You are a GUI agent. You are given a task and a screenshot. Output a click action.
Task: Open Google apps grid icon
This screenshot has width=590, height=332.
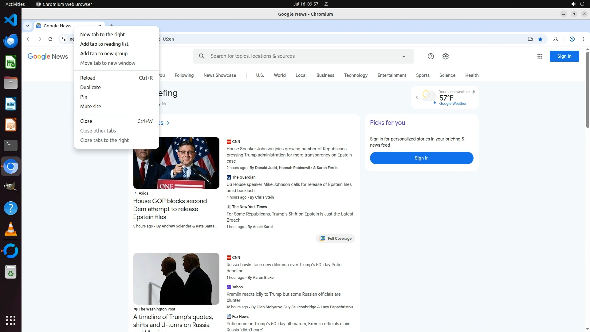540,56
